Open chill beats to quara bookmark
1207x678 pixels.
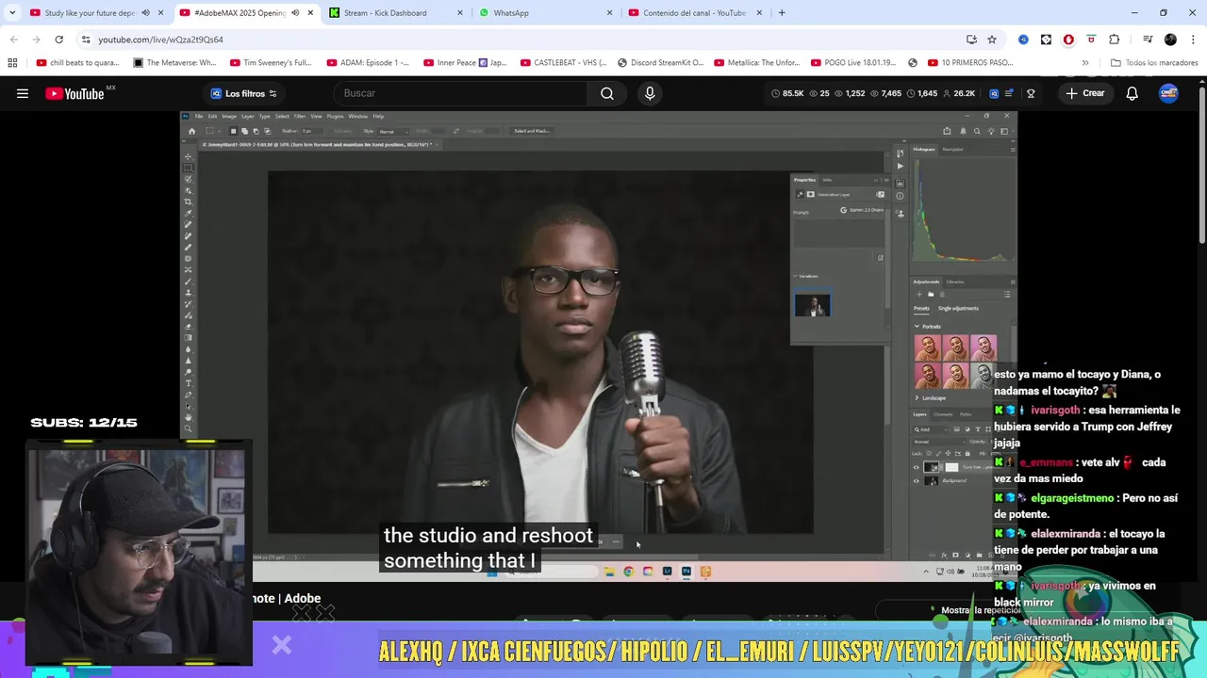coord(77,63)
